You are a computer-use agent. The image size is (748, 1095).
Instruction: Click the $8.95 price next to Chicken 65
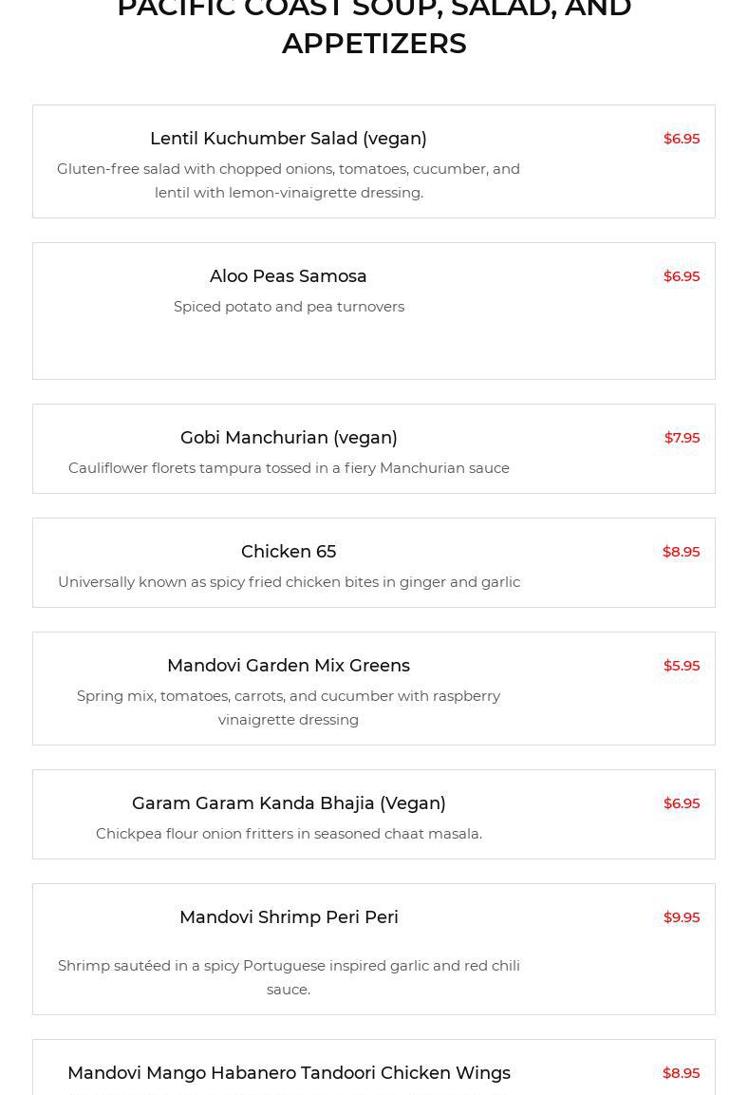pos(681,552)
